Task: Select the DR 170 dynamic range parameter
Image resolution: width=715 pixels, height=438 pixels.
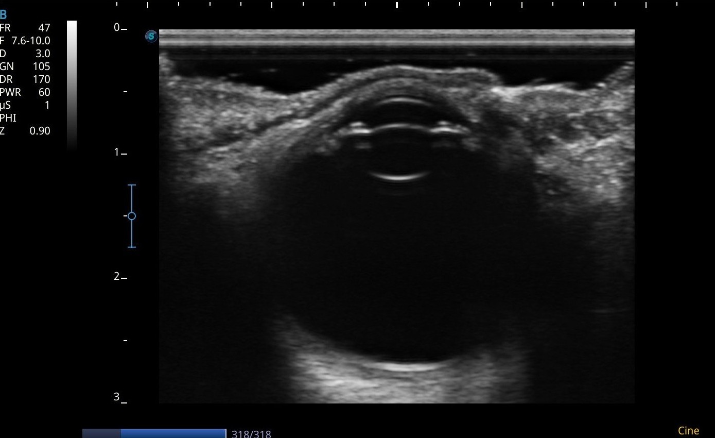Action: click(x=25, y=79)
